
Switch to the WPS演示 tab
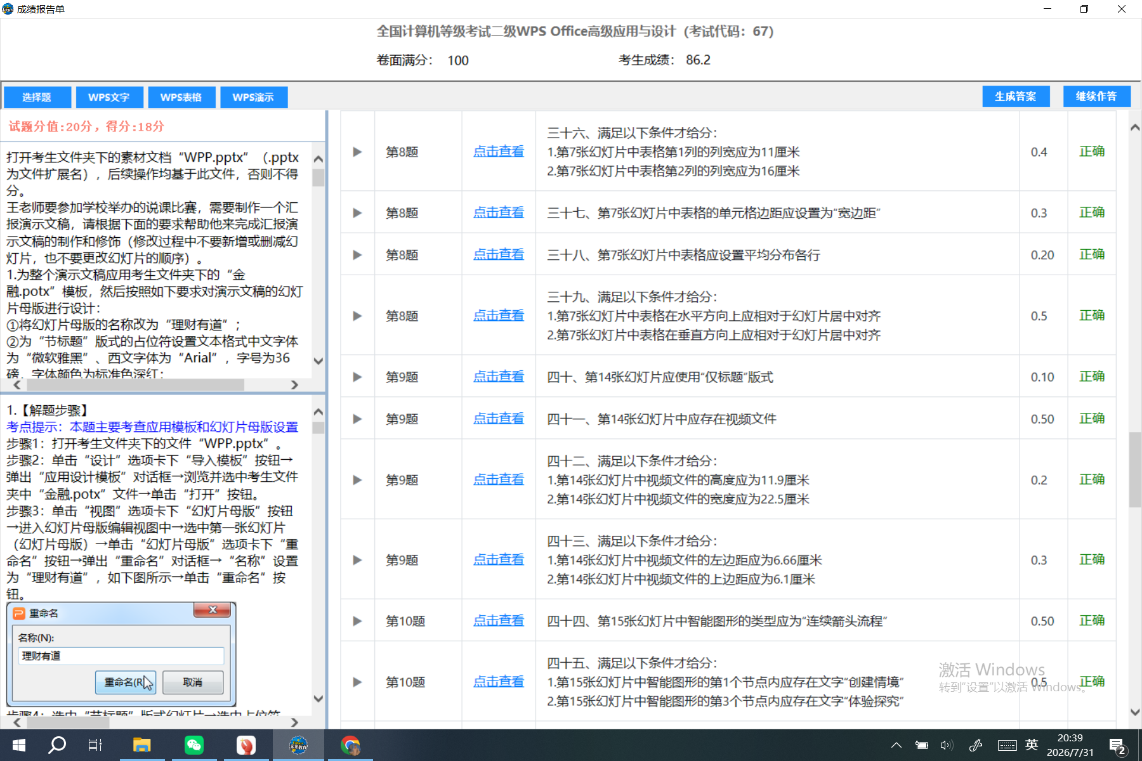point(253,97)
